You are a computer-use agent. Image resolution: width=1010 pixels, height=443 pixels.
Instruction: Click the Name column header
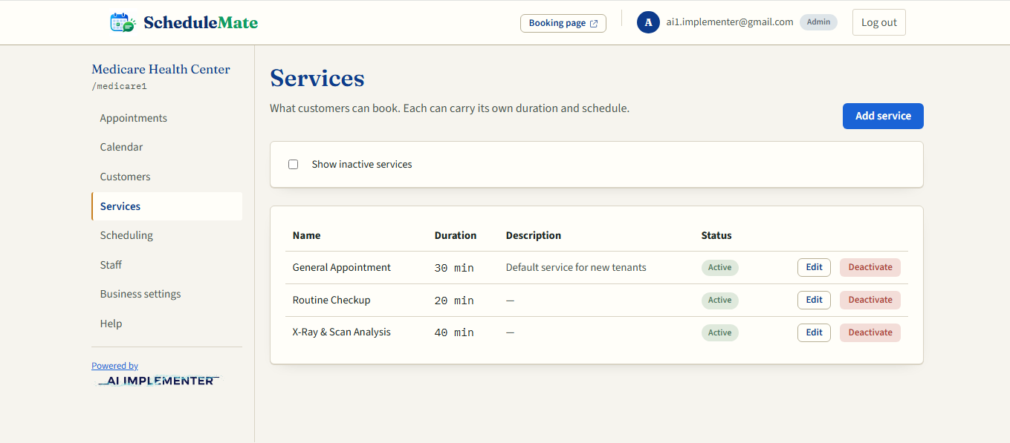click(x=306, y=235)
